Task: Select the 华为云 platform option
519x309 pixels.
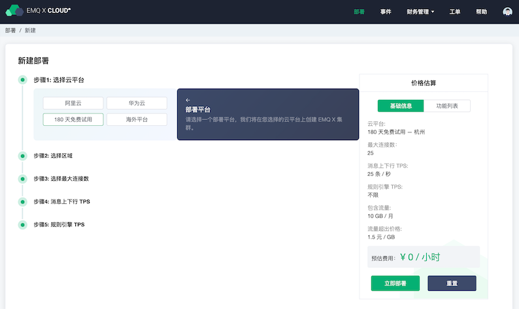Action: click(137, 103)
